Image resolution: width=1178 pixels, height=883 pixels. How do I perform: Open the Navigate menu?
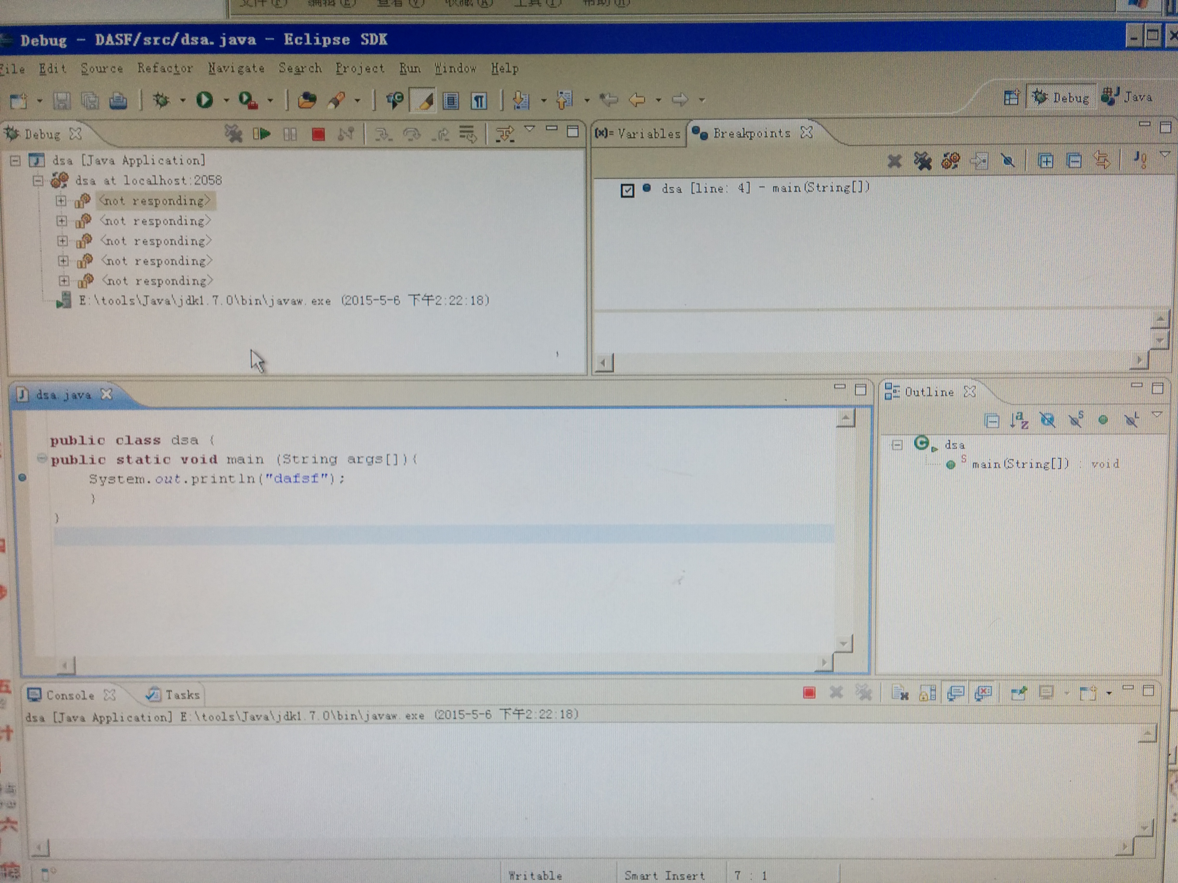coord(236,69)
